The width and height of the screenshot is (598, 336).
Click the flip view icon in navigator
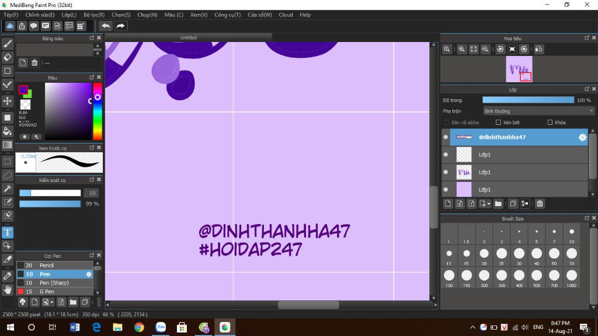tap(538, 49)
